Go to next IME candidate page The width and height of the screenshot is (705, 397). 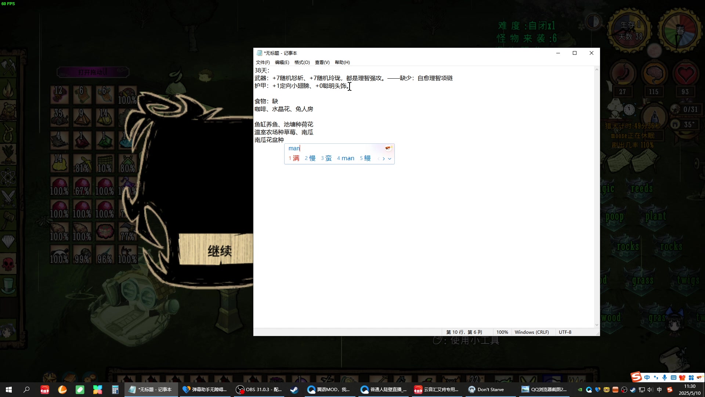coord(384,159)
